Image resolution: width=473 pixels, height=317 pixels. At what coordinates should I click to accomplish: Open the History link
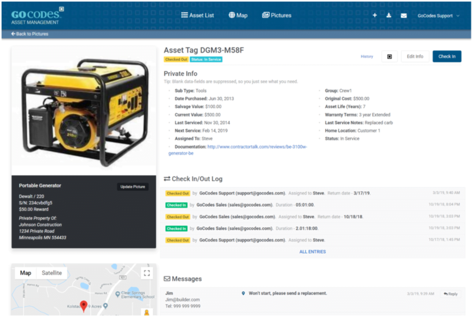[367, 56]
